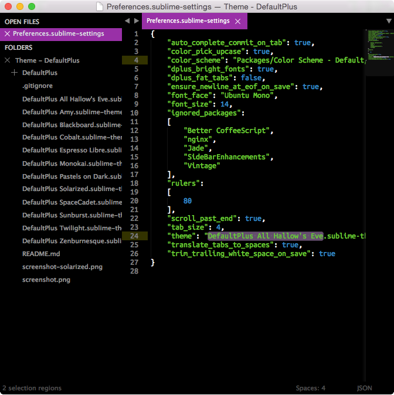
Task: Open README.md in the sidebar
Action: 41,254
